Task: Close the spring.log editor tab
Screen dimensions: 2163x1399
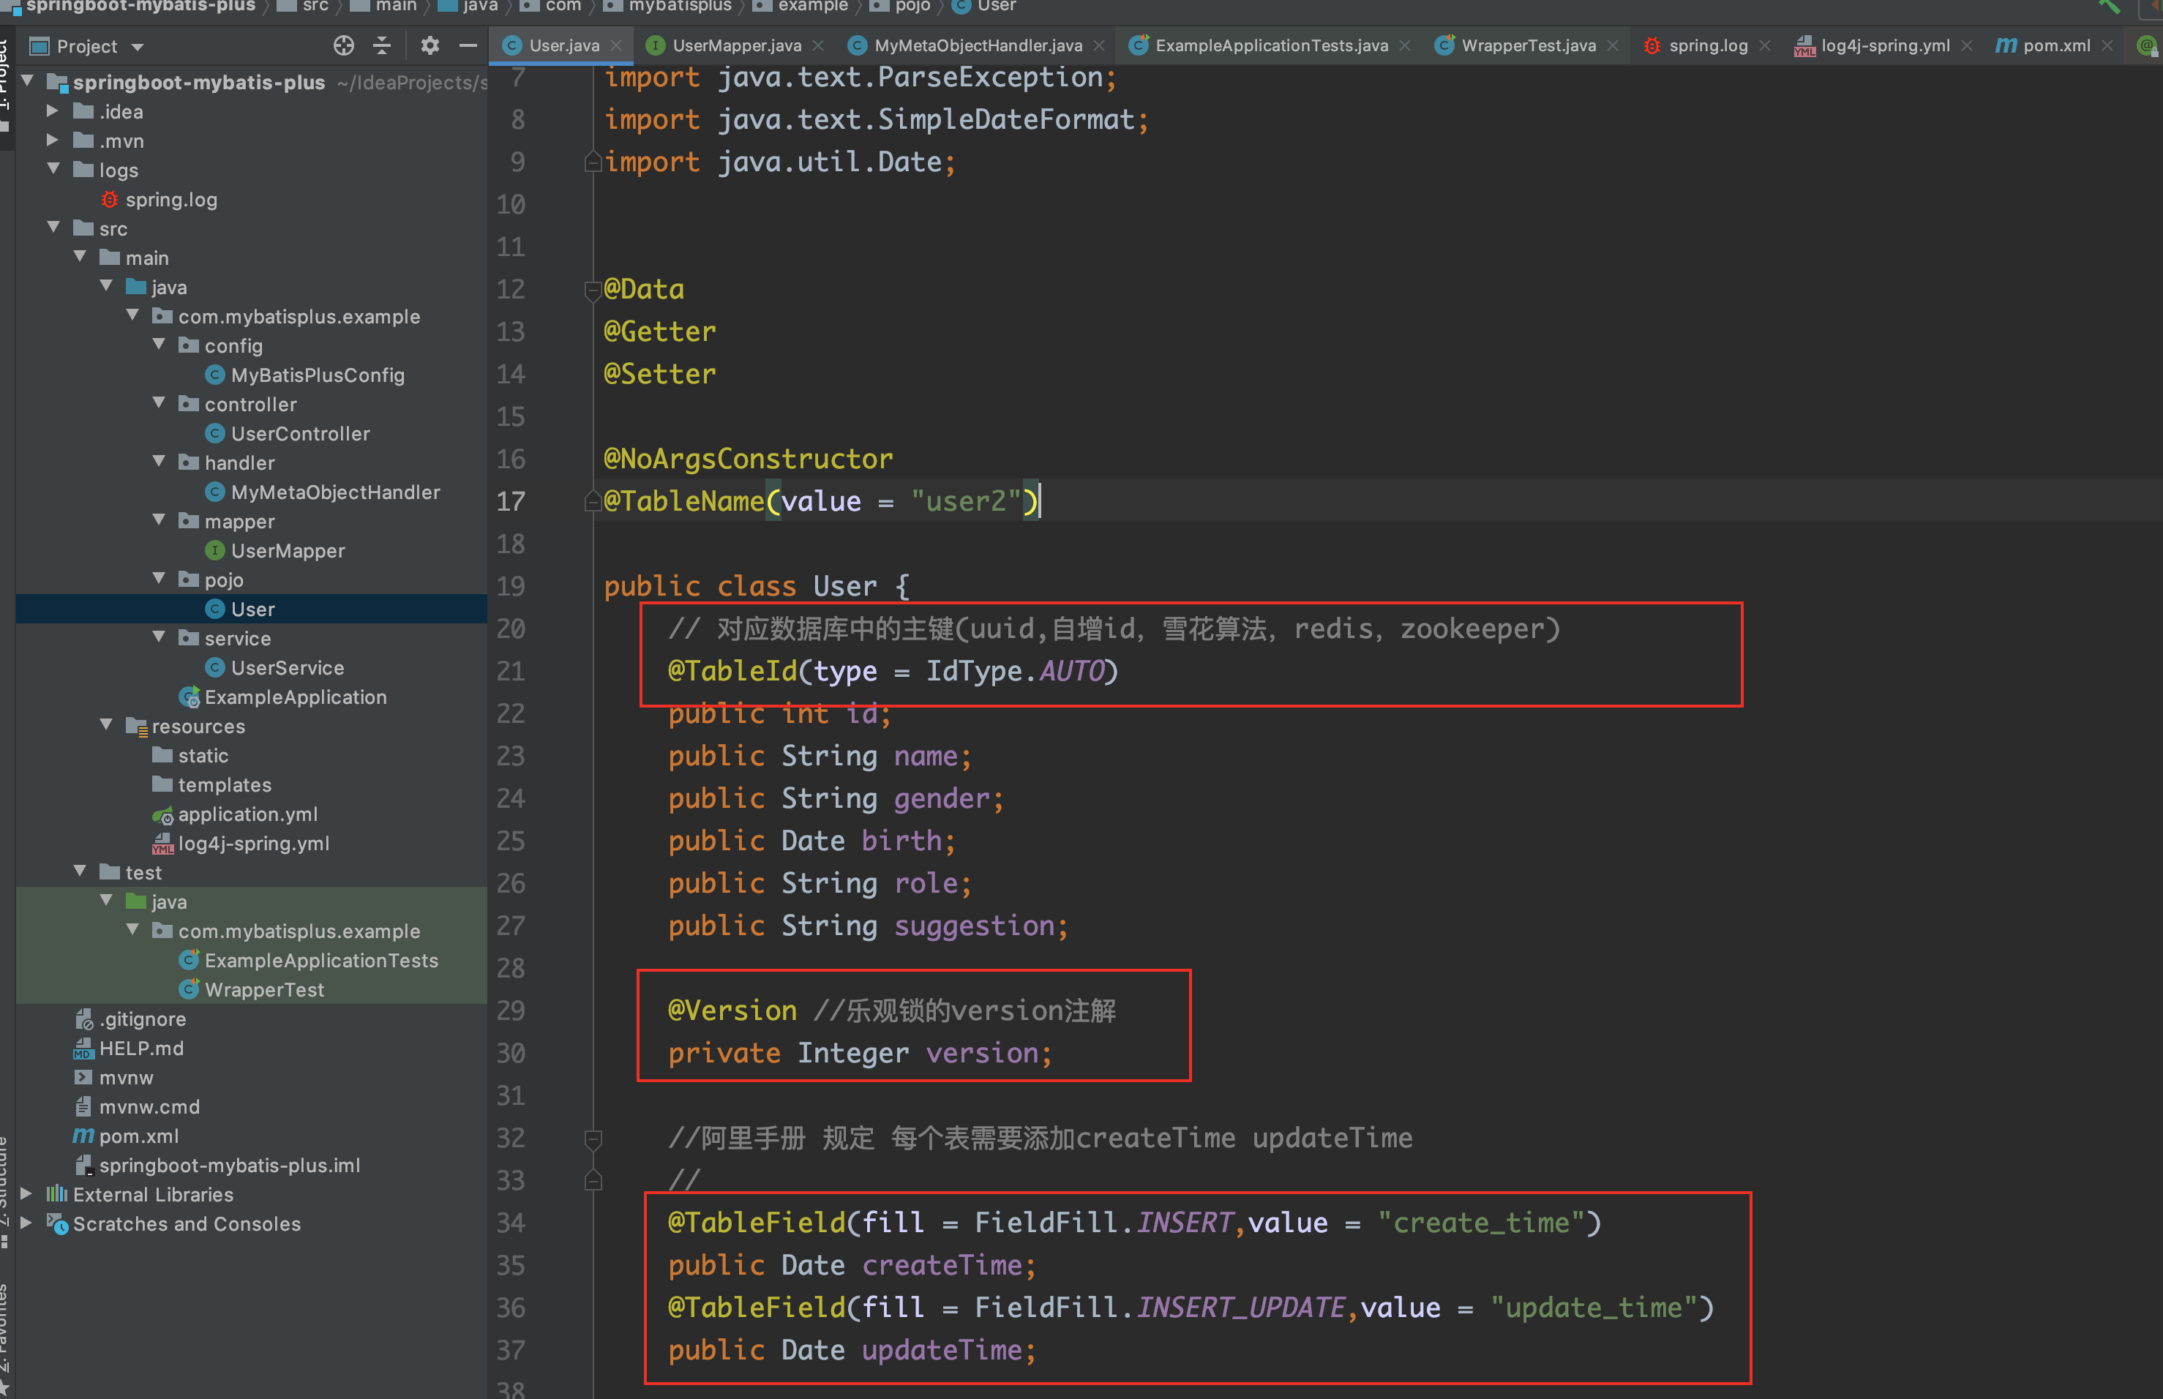Action: (x=1765, y=45)
